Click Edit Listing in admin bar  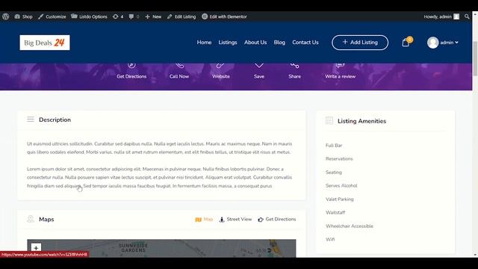(181, 16)
